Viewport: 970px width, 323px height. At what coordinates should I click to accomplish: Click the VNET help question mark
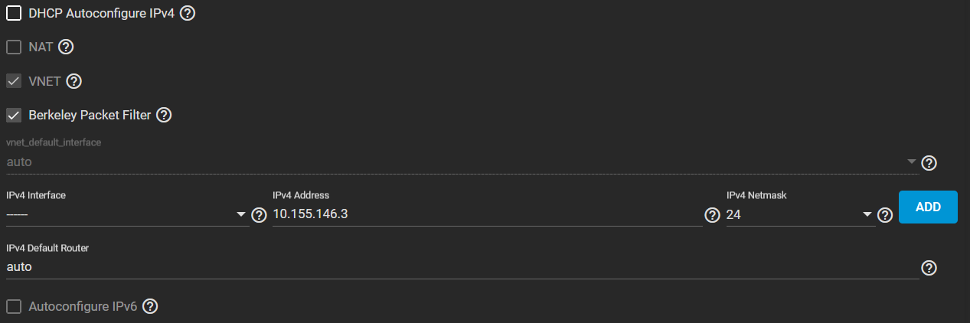click(x=74, y=81)
